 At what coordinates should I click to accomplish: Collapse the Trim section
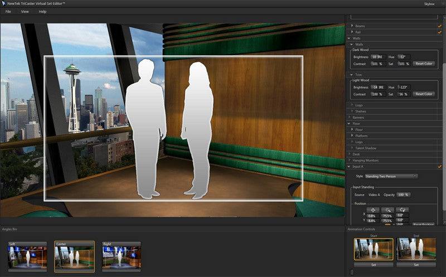[352, 75]
